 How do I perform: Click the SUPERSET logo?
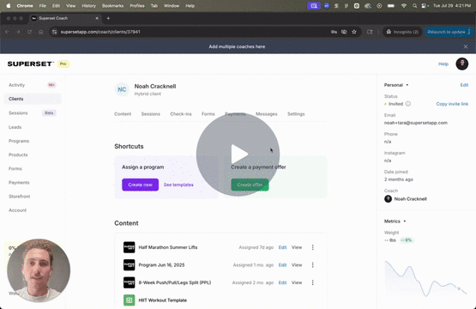pos(30,64)
